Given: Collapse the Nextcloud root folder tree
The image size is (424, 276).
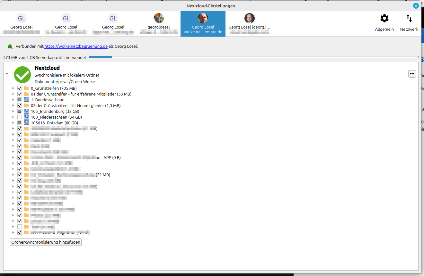Looking at the screenshot, I should pyautogui.click(x=7, y=73).
